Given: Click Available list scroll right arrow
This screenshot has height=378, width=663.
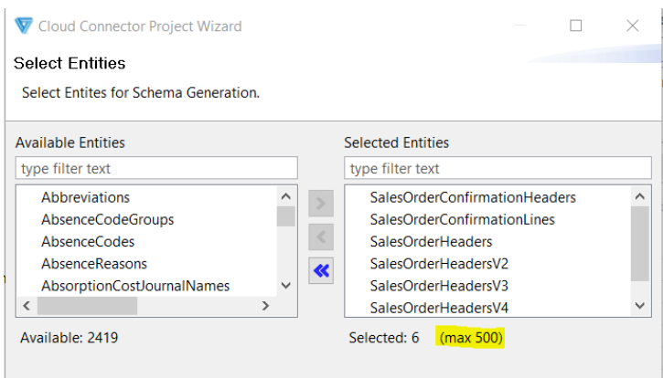Looking at the screenshot, I should pos(265,305).
